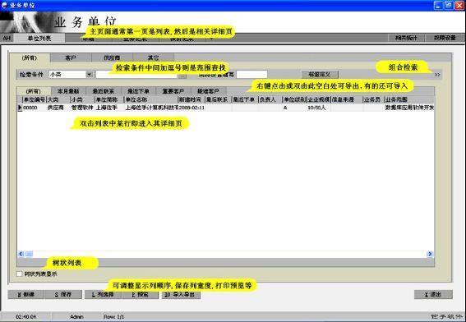The image size is (466, 322).
Task: Click the 单位简称 column header
Action: click(x=109, y=99)
